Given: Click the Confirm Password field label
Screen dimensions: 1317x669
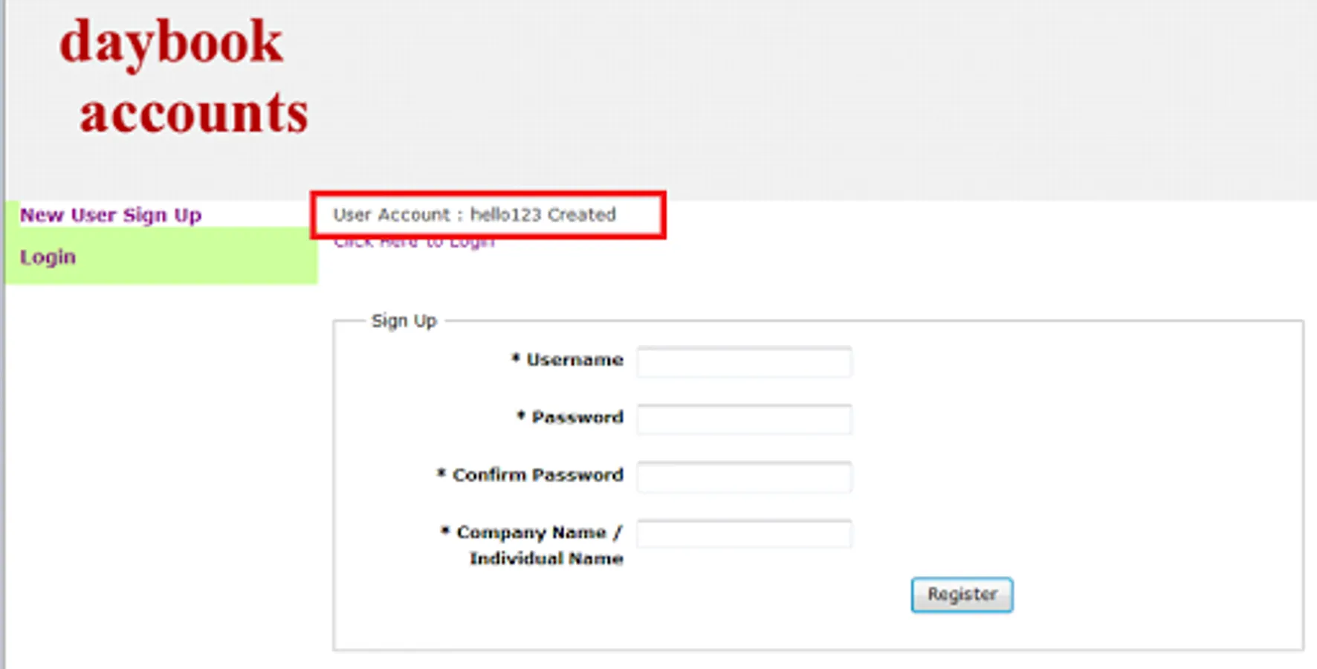Looking at the screenshot, I should (537, 475).
